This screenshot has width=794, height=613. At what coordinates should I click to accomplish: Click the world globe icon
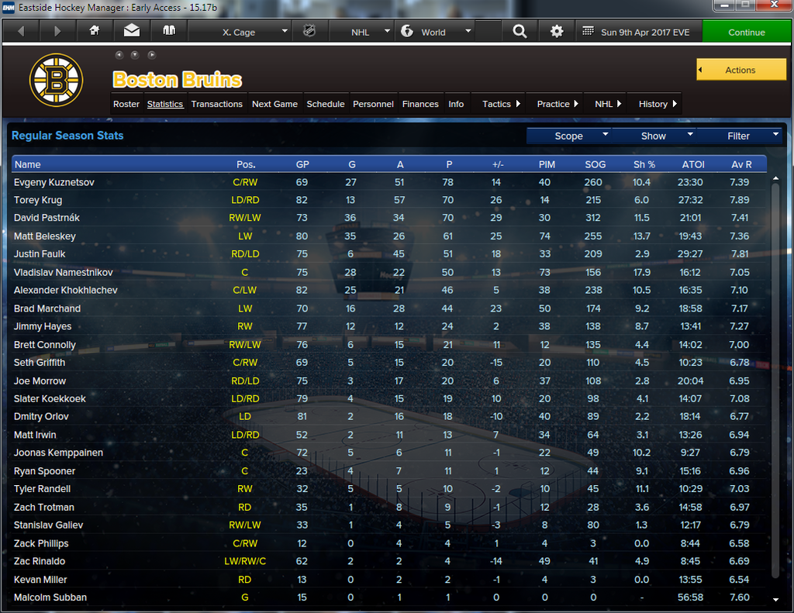[406, 31]
